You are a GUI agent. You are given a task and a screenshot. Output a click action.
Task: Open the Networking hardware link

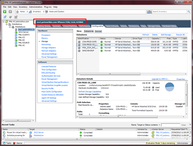[x=46, y=44]
